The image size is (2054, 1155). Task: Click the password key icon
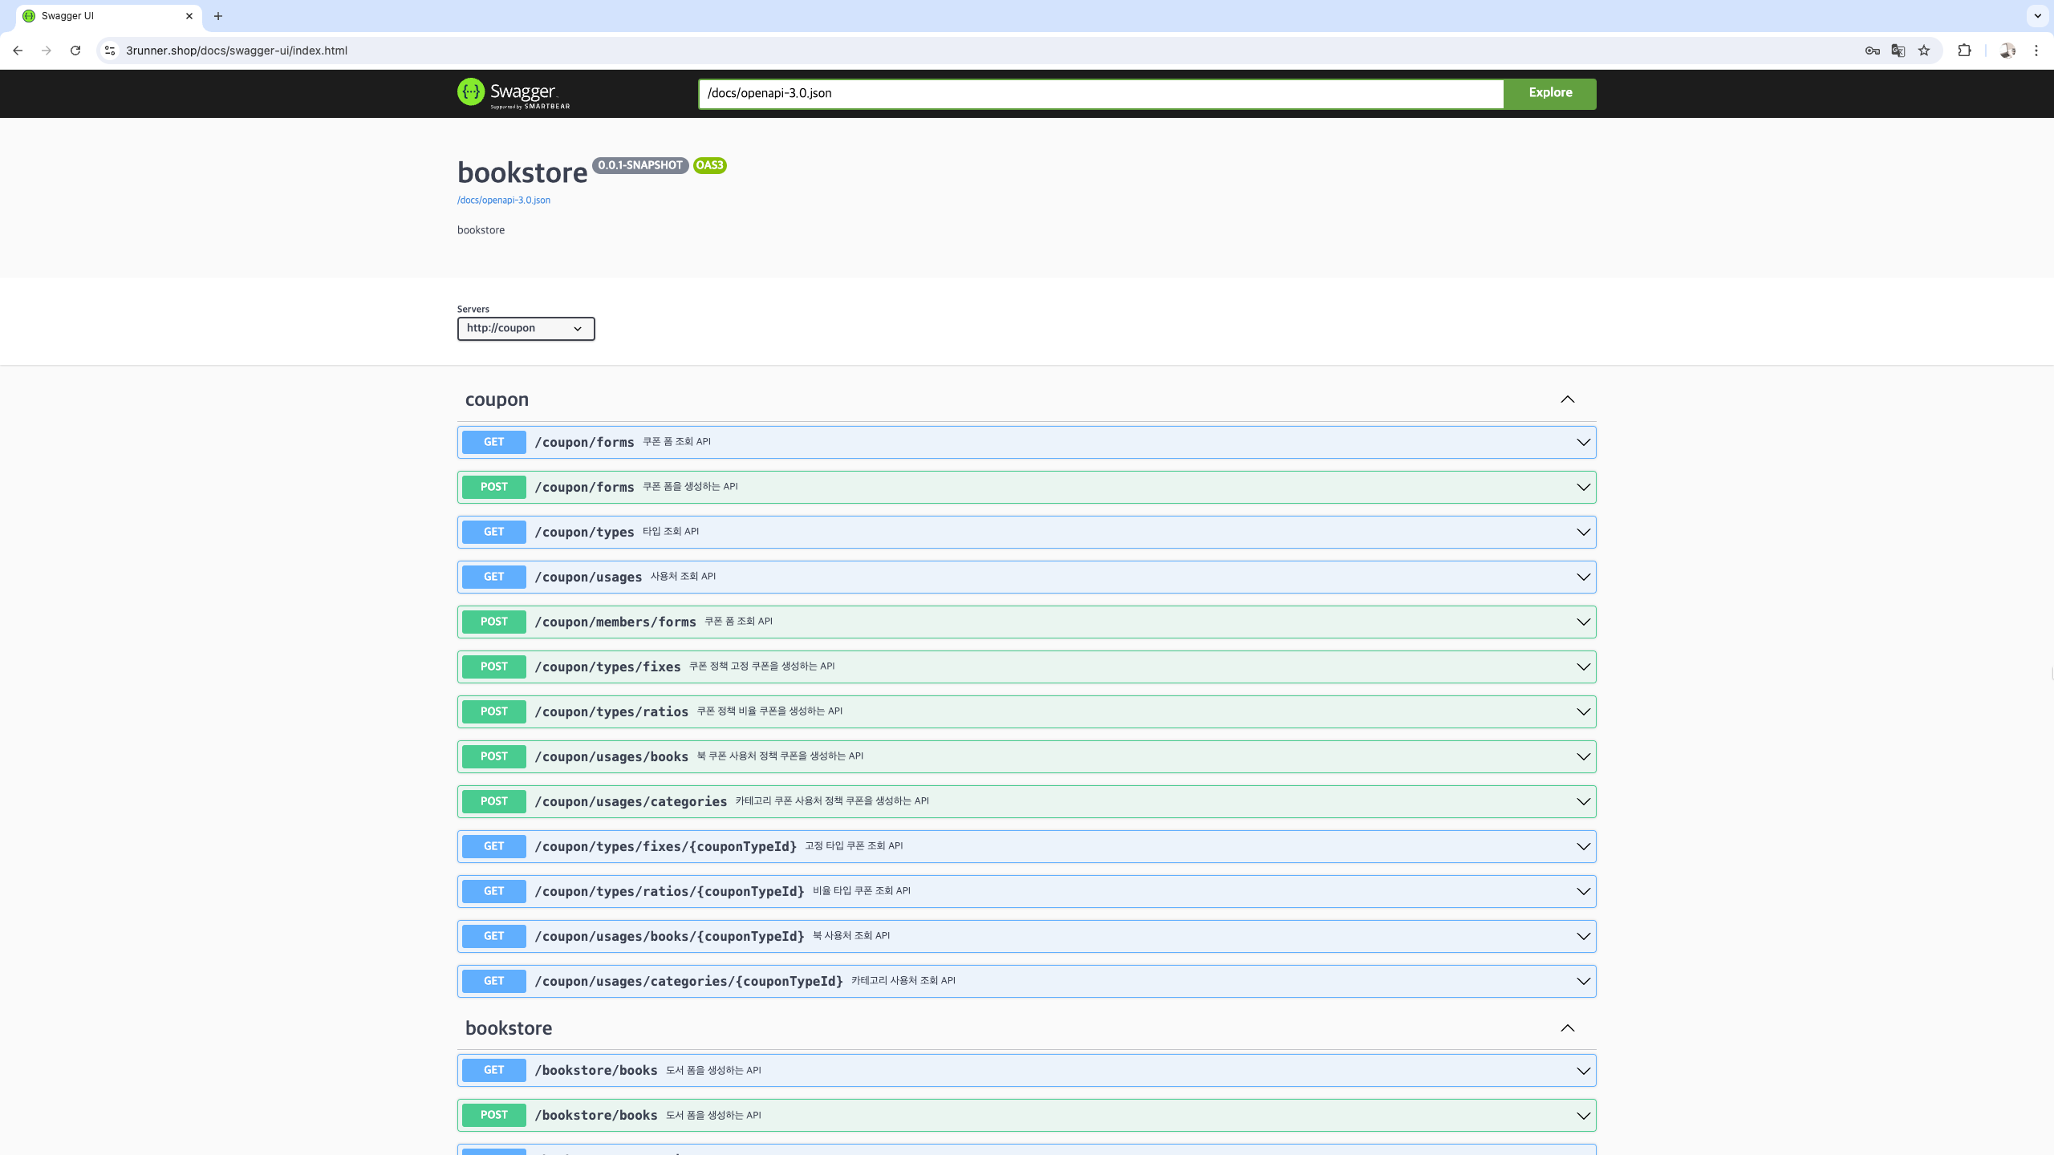point(1873,51)
